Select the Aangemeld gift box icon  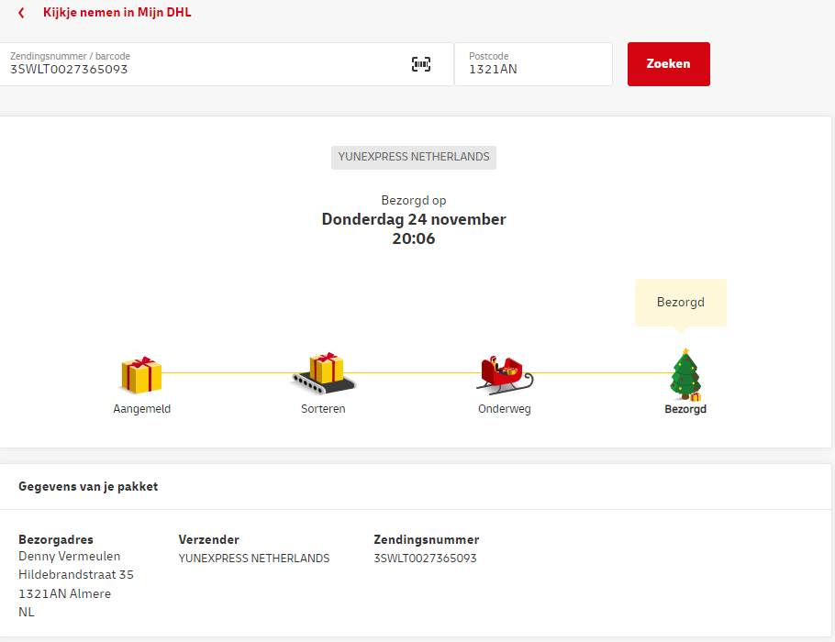[141, 375]
